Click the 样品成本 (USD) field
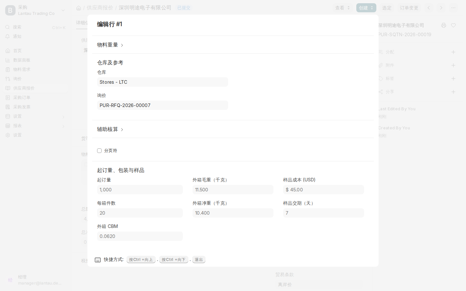 point(324,190)
